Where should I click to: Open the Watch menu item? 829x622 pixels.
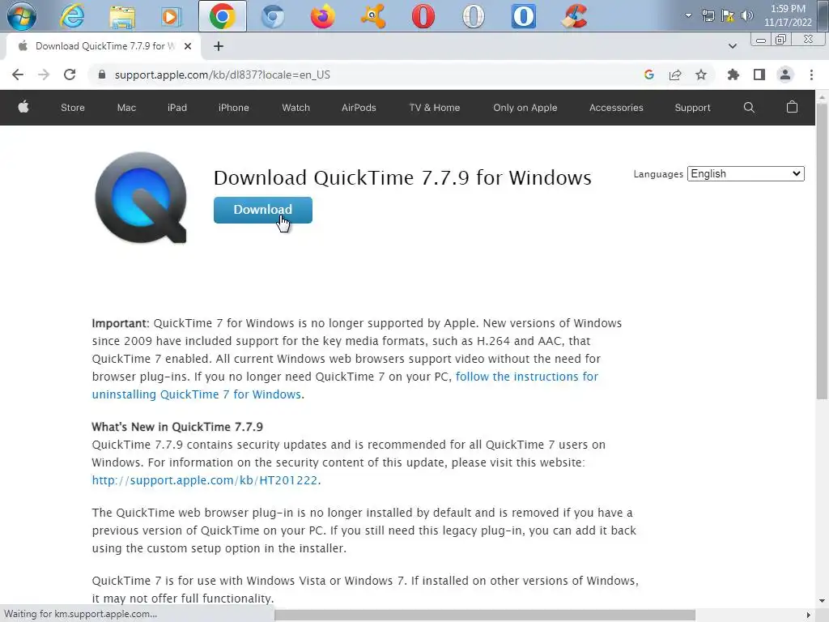click(x=295, y=108)
